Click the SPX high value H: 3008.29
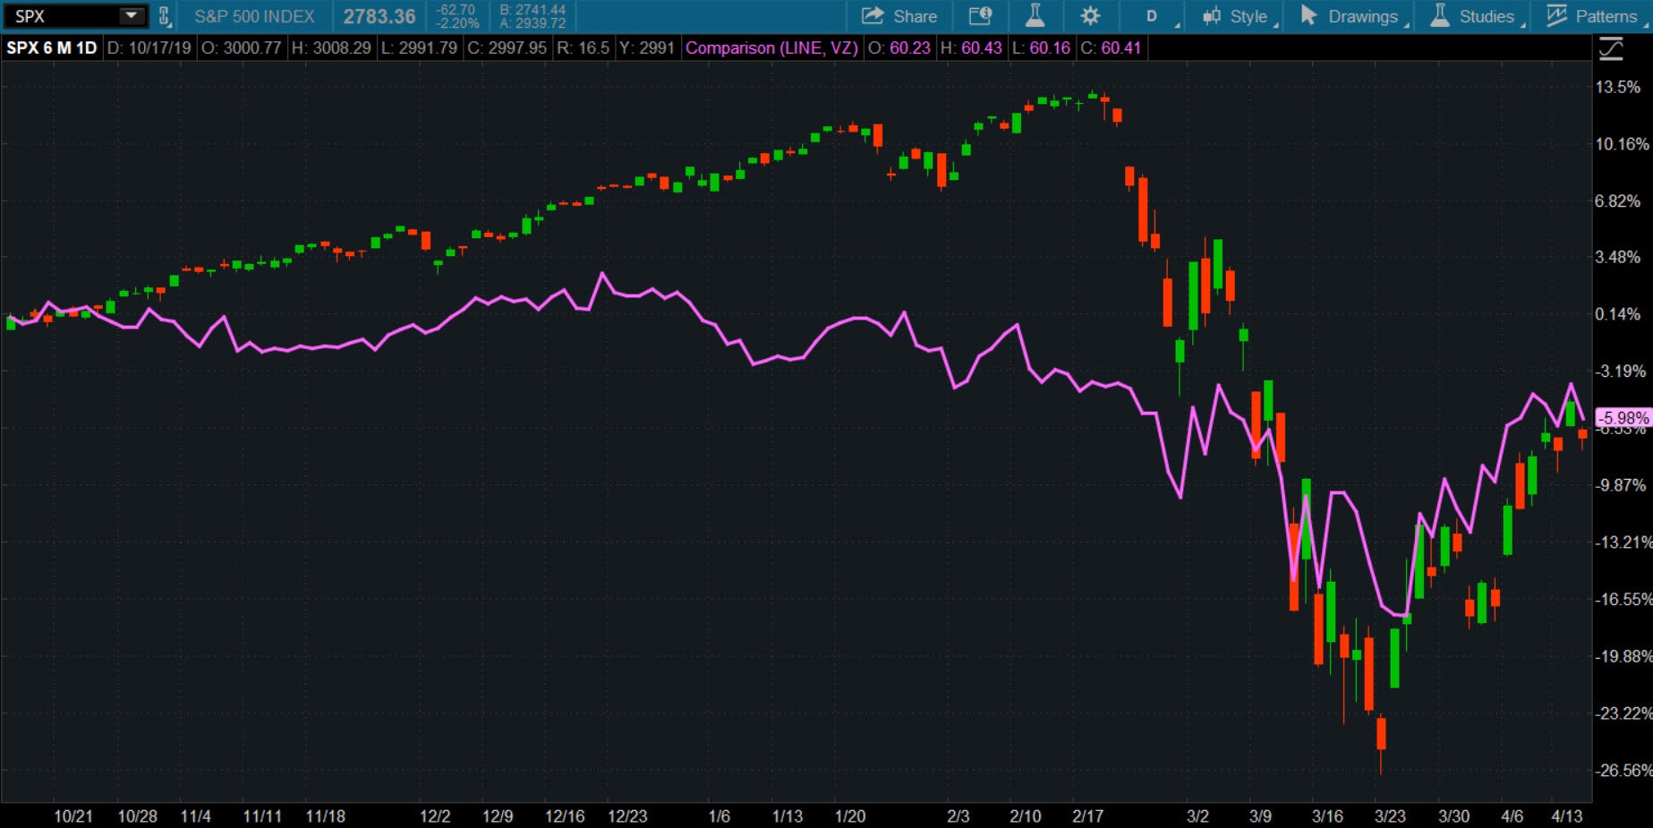Image resolution: width=1653 pixels, height=828 pixels. (x=331, y=47)
